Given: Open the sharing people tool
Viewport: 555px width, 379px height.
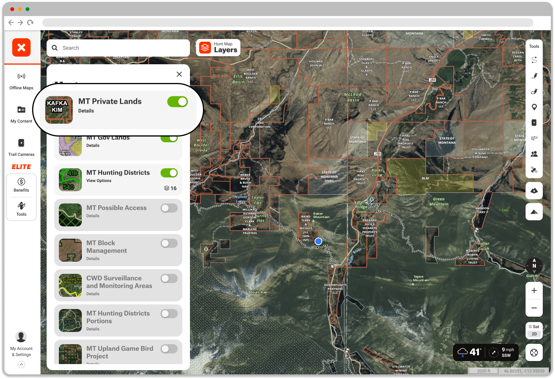Looking at the screenshot, I should (x=534, y=154).
